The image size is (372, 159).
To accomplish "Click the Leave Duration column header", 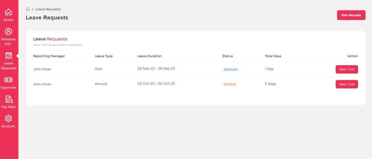I will (x=149, y=56).
